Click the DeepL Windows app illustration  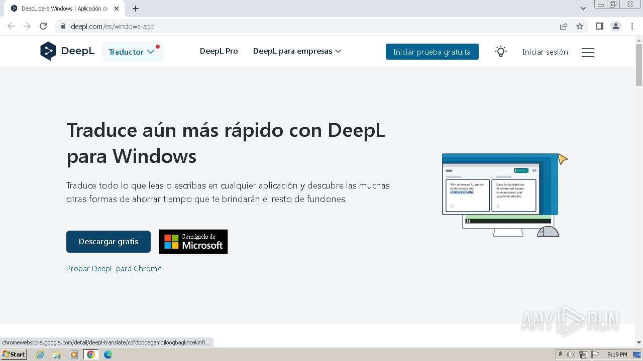click(x=505, y=195)
